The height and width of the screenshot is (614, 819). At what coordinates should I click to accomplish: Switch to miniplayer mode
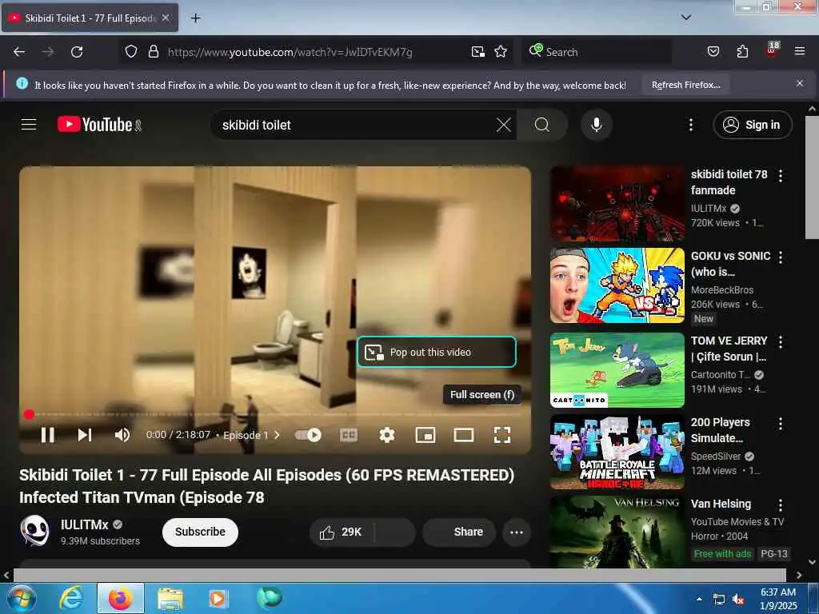tap(425, 435)
